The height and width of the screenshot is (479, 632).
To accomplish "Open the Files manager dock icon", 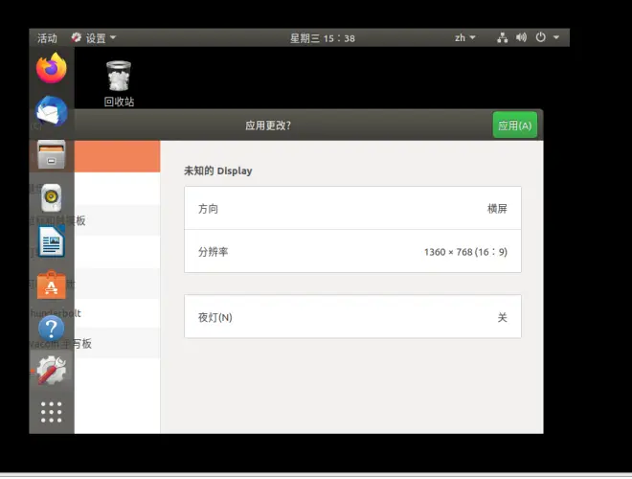I will coord(51,155).
